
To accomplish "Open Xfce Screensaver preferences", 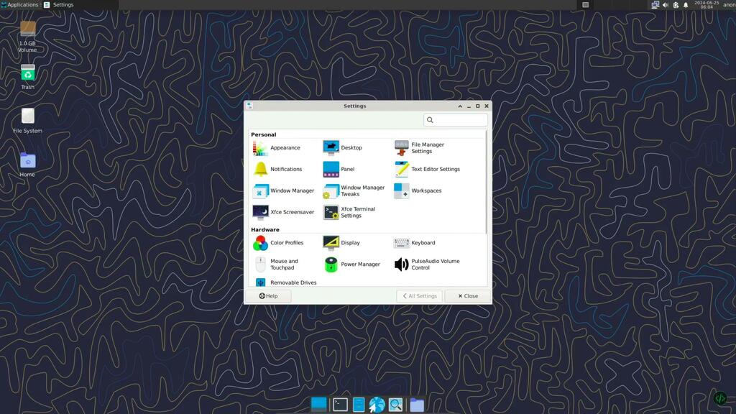I will click(x=283, y=213).
